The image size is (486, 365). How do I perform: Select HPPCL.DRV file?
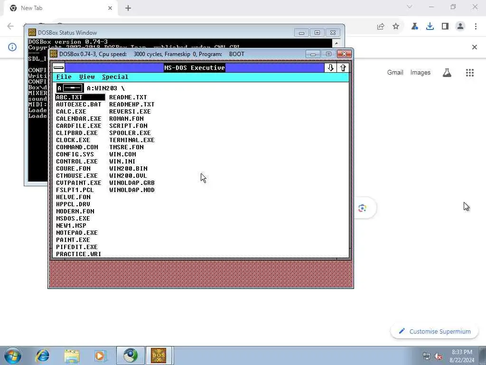[73, 204]
